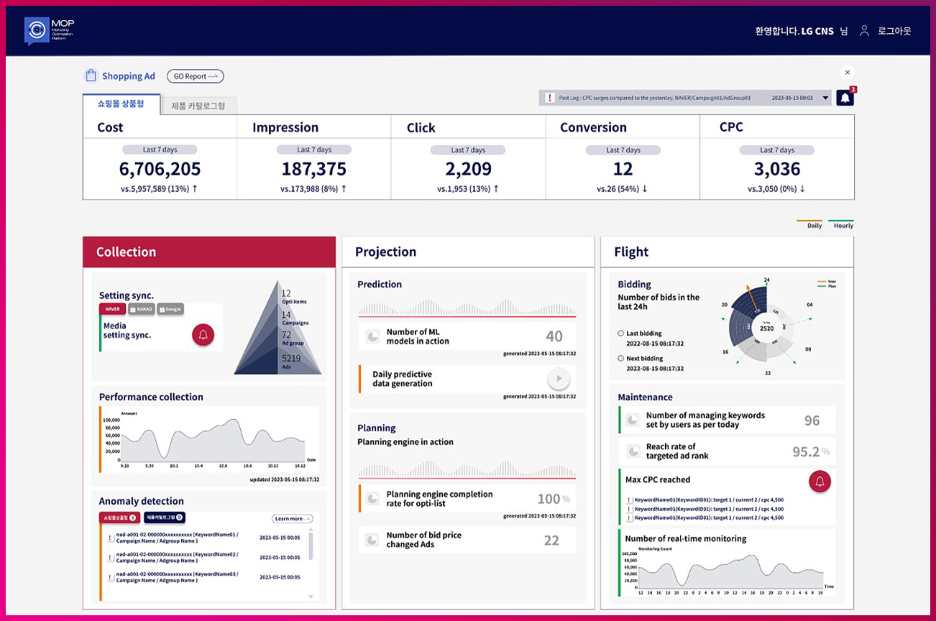Click the Shopping Ad bag icon
This screenshot has width=936, height=621.
[91, 75]
